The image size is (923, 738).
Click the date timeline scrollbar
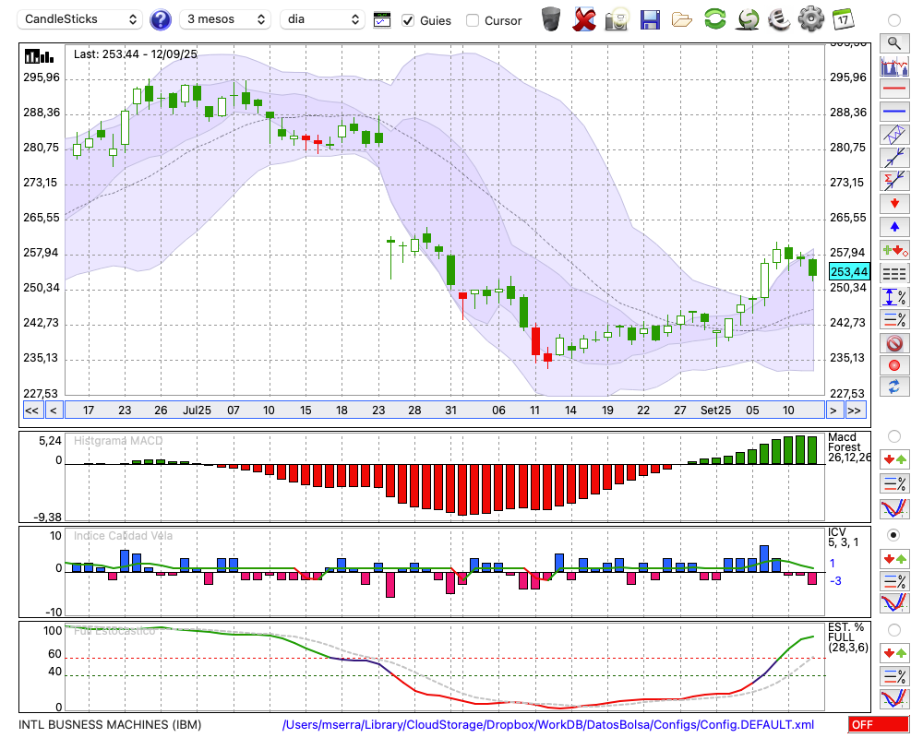click(x=445, y=411)
